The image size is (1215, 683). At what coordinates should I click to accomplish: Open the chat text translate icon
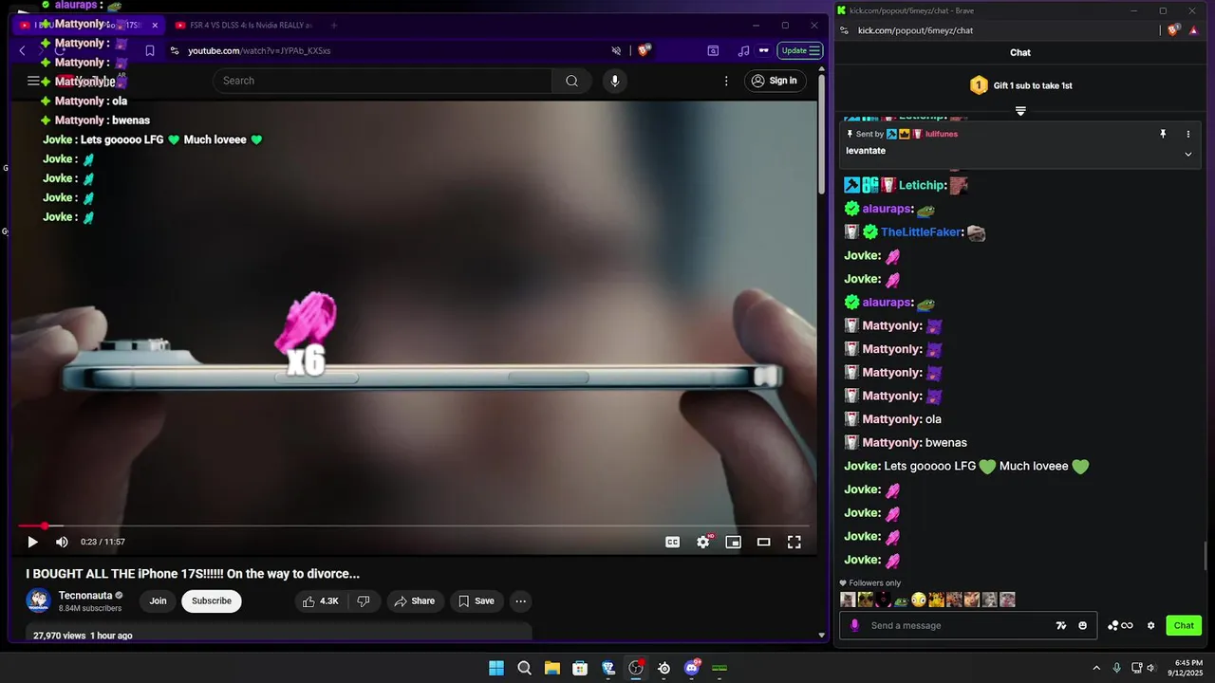click(x=1061, y=625)
